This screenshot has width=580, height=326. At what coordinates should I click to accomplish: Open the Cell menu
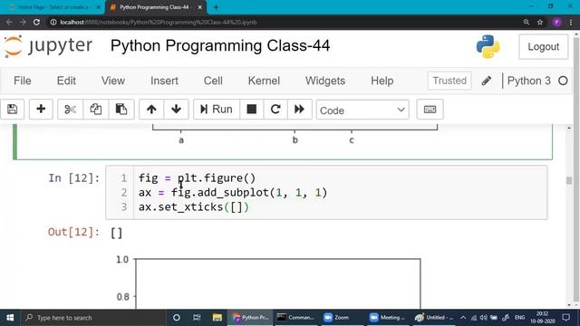[213, 81]
